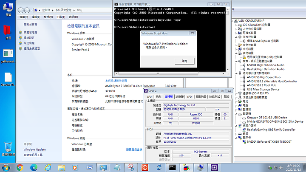Open the GenuineTi file on desktop
The height and width of the screenshot is (172, 306).
[8, 79]
